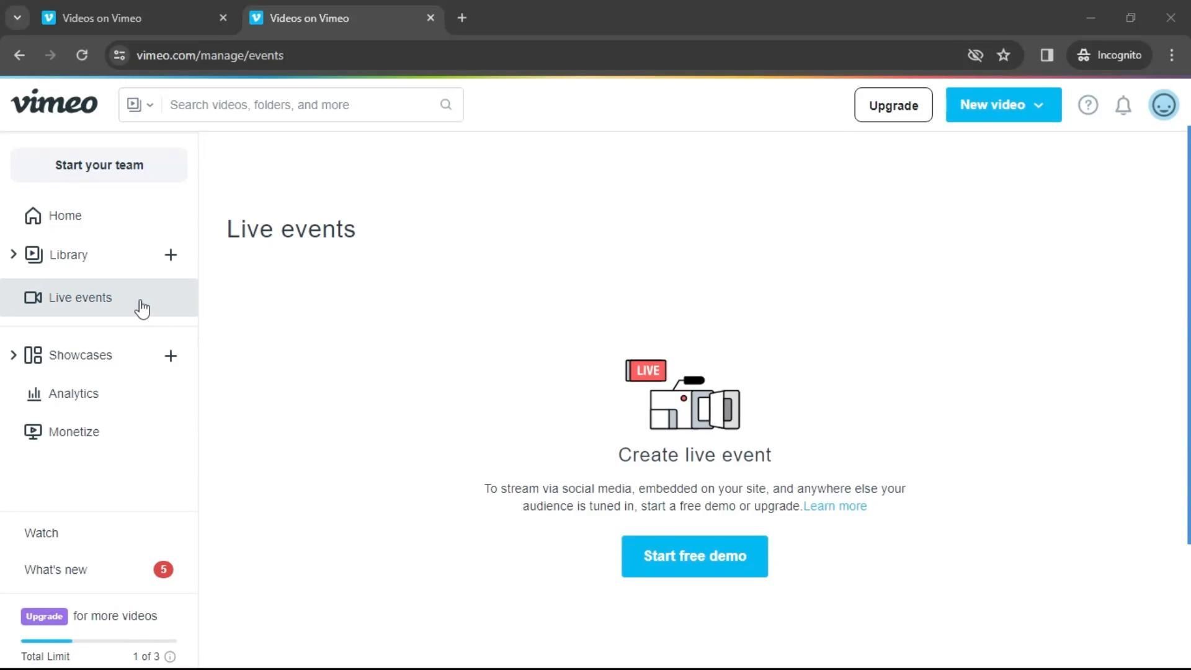
Task: Click the plus icon next to Library
Action: tap(171, 255)
